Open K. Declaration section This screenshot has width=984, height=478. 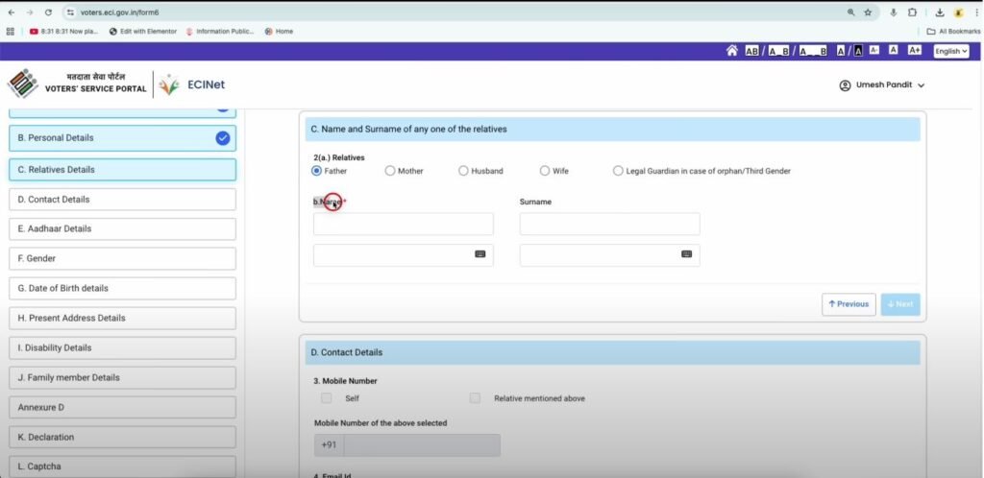click(122, 438)
